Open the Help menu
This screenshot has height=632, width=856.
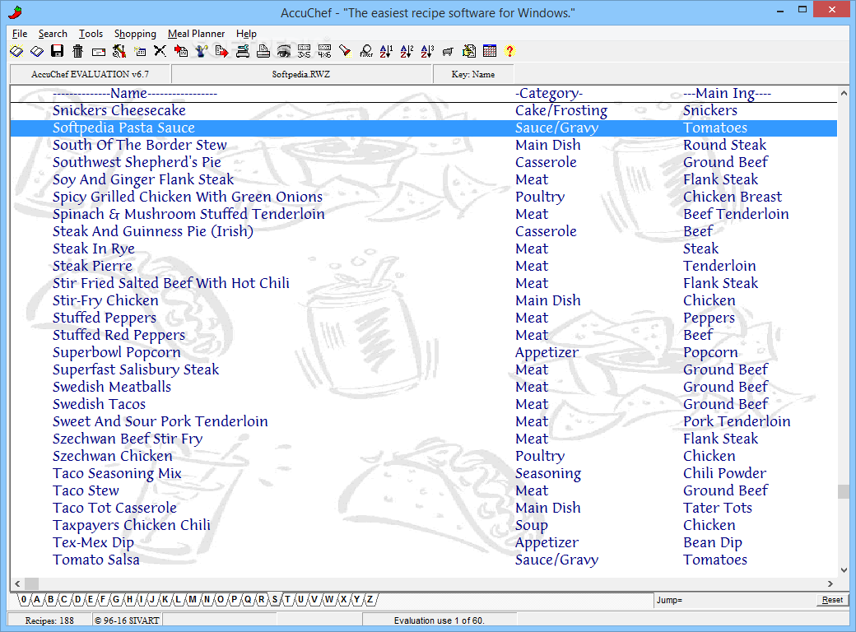(246, 34)
